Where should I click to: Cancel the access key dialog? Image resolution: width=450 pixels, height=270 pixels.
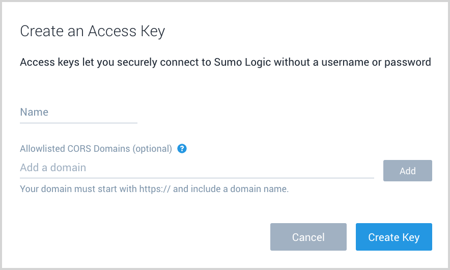click(x=308, y=237)
